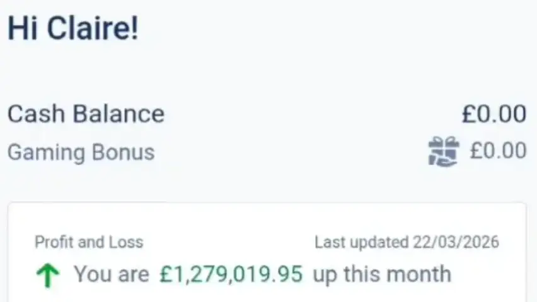Click the 22/03/2026 date

456,242
